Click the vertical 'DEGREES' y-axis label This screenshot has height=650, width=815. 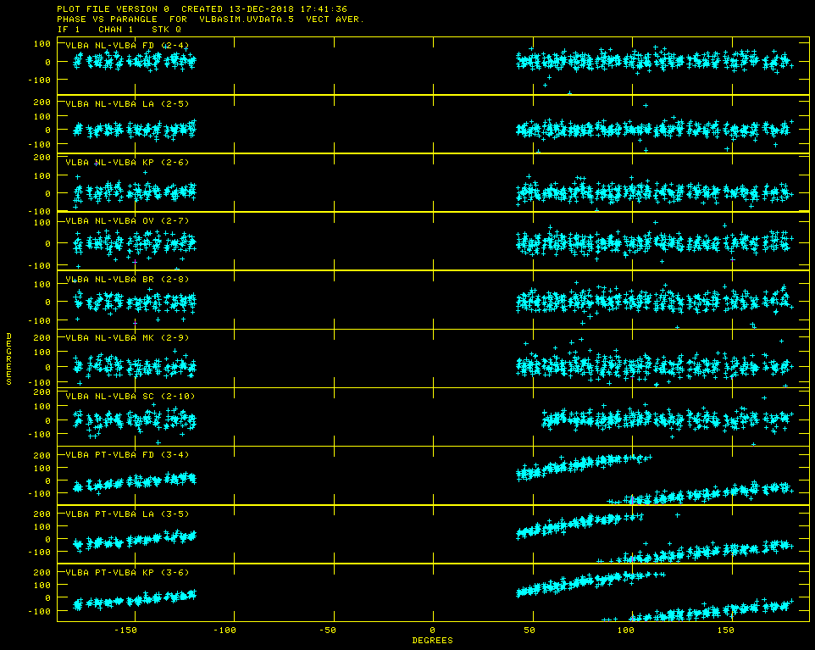(x=9, y=359)
